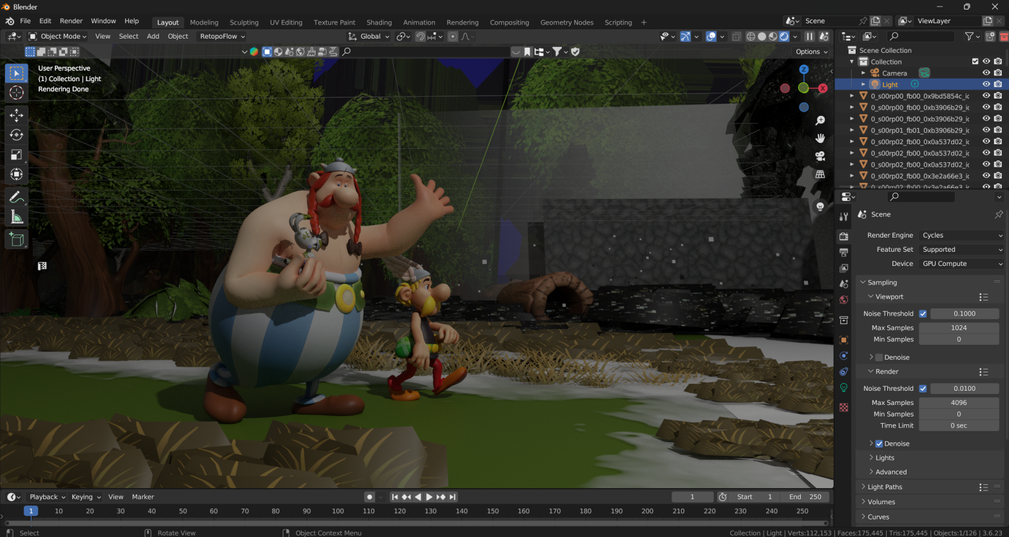Switch perspective/orthographic with the grid icon

[x=820, y=174]
